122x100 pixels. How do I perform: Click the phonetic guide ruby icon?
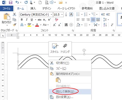click(x=66, y=14)
